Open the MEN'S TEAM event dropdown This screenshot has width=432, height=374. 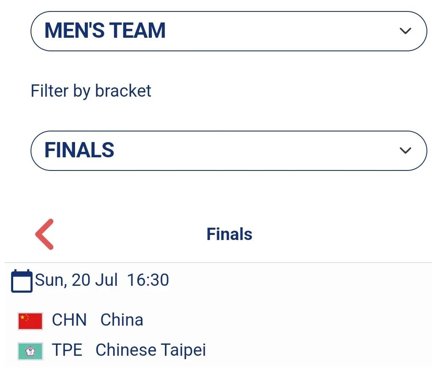point(229,31)
